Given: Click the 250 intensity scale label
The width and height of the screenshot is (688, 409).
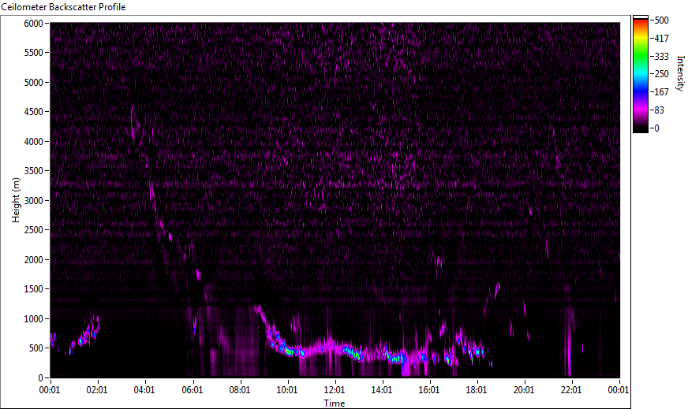Looking at the screenshot, I should pyautogui.click(x=661, y=74).
